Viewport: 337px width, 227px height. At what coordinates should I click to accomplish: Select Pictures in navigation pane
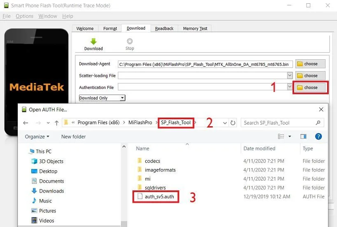[44, 211]
